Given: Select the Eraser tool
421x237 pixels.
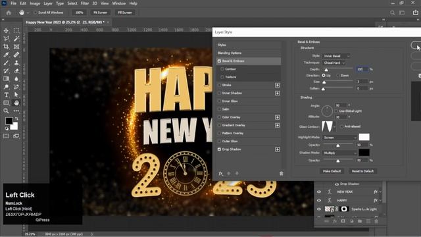Looking at the screenshot, I should [x=16, y=71].
